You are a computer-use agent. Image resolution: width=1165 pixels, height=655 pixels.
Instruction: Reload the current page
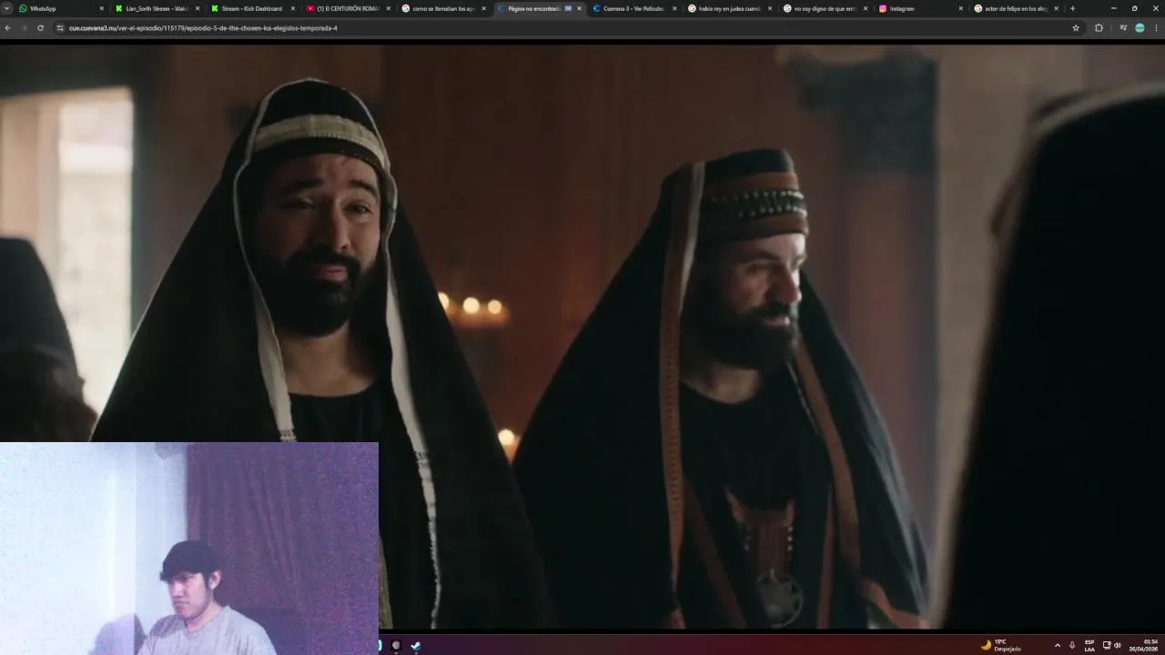pos(40,28)
